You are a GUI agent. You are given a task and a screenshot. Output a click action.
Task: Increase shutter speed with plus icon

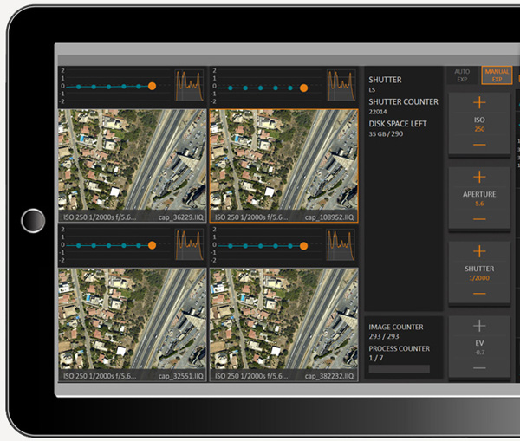(x=479, y=251)
